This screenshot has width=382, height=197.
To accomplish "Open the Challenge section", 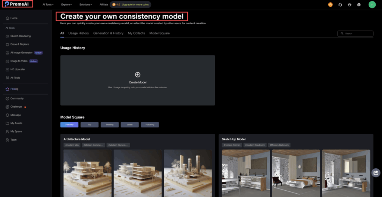I will (14, 107).
